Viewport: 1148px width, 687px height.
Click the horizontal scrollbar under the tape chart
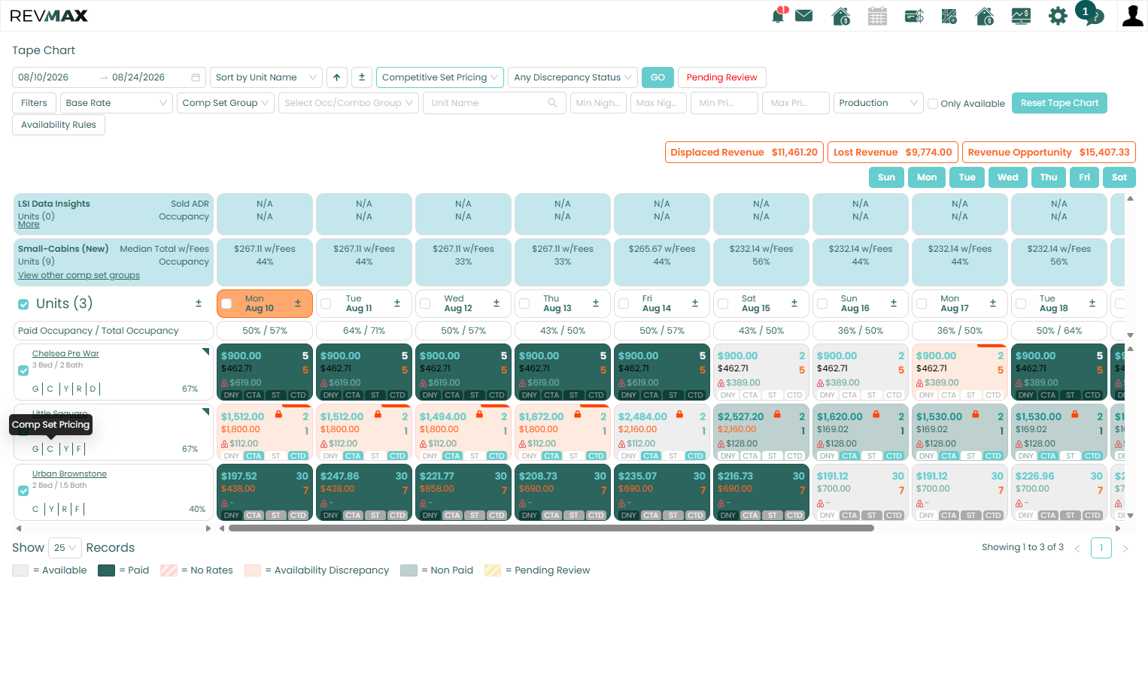551,528
